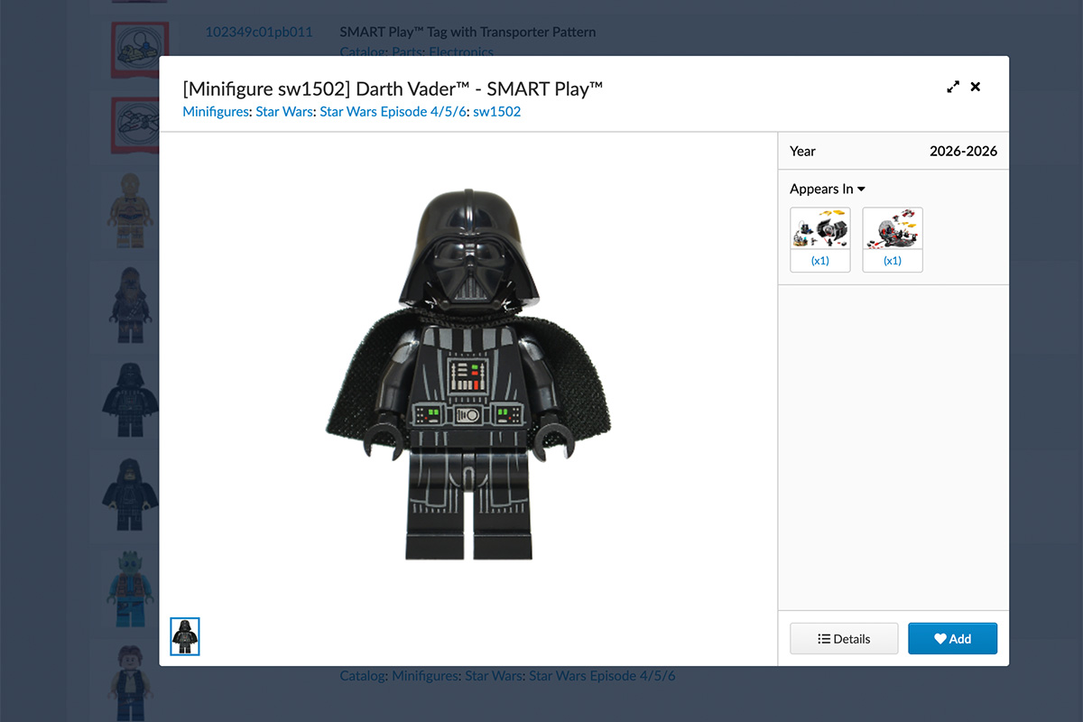The height and width of the screenshot is (722, 1083).
Task: Click the Chewbacca minifigure thumbnail in background list
Action: 128,304
